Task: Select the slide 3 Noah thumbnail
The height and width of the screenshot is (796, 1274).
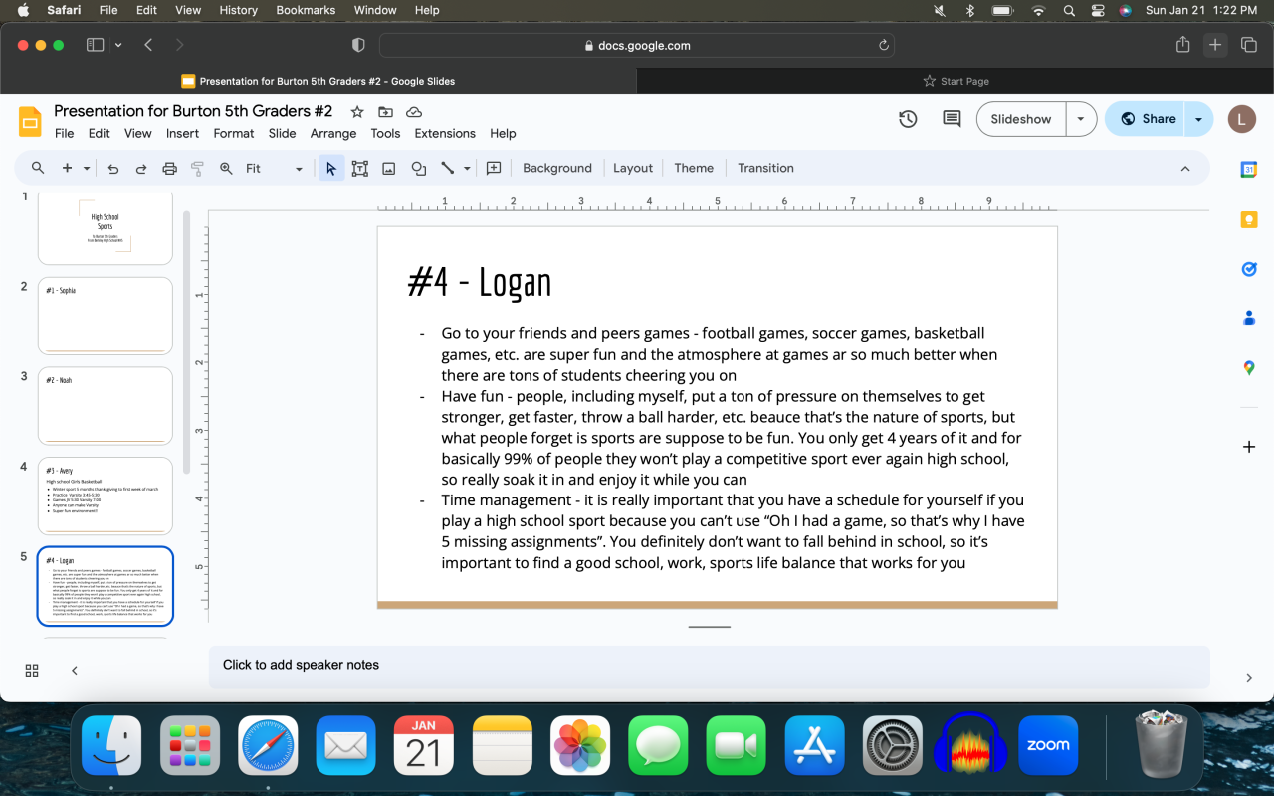Action: (x=106, y=406)
